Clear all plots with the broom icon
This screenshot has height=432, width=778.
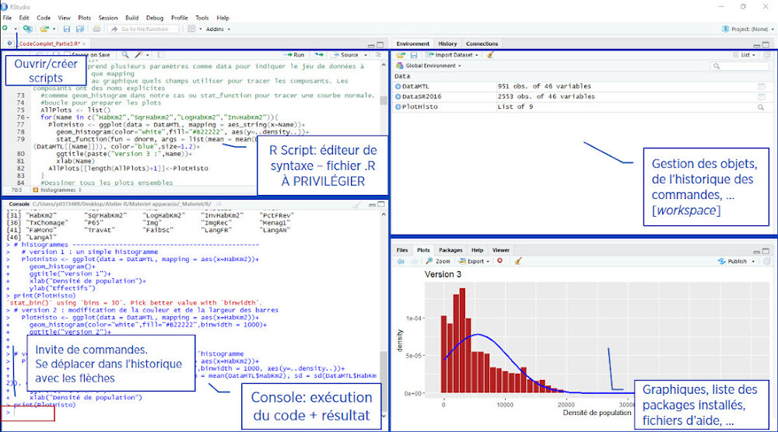tap(518, 261)
